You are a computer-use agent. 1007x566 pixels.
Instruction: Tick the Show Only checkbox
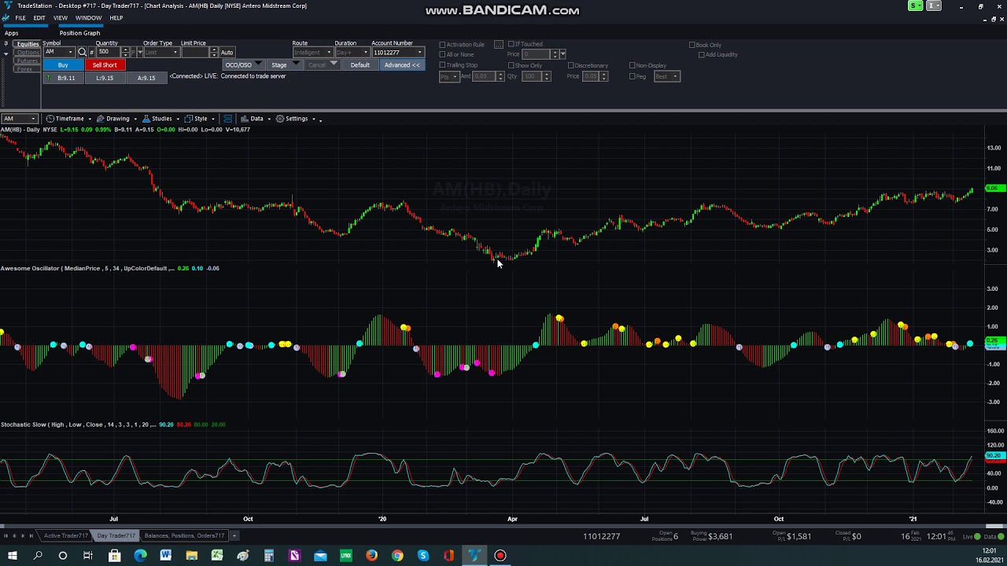(511, 65)
